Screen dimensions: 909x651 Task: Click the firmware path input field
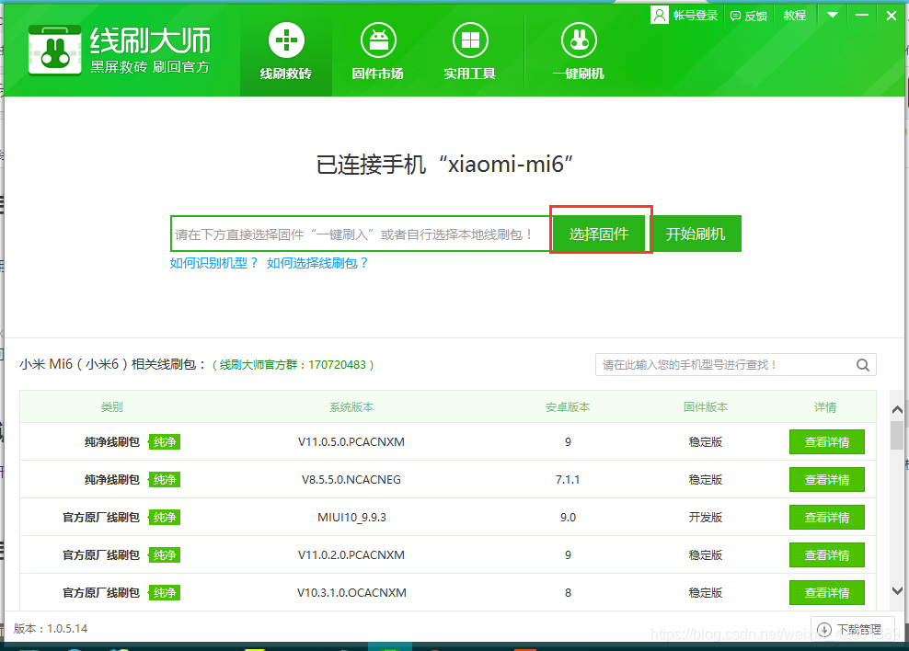coord(360,234)
